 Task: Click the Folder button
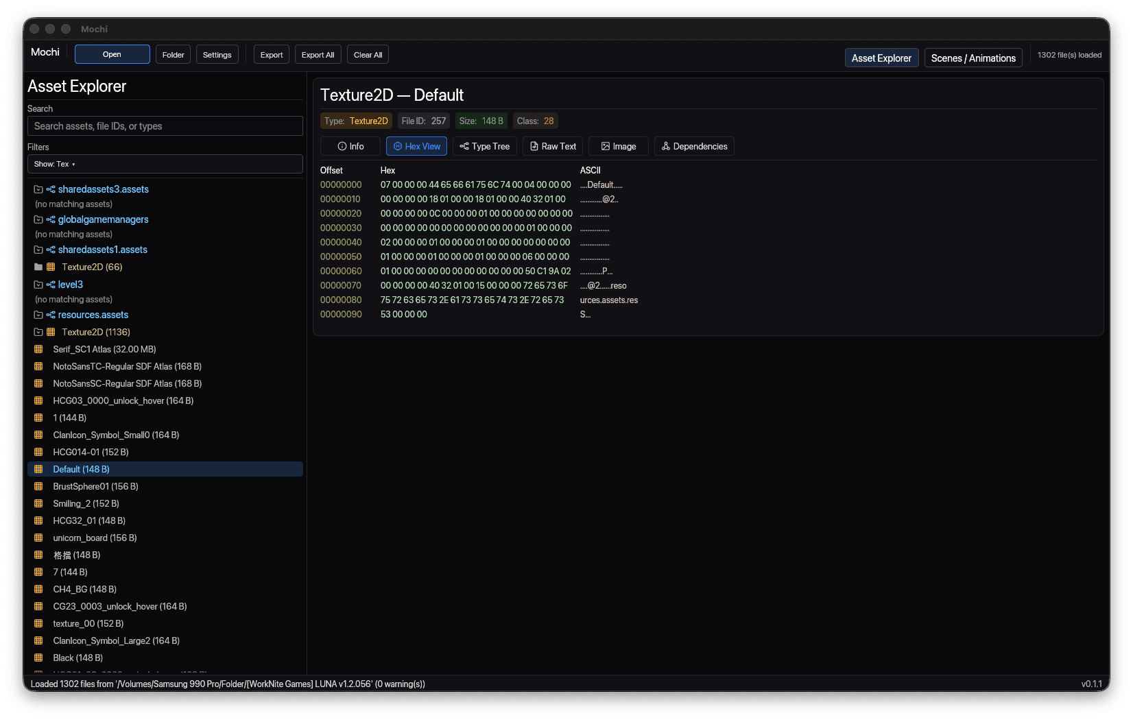click(174, 54)
